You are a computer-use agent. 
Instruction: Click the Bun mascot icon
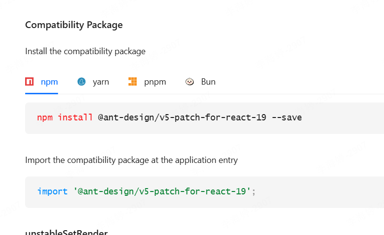tap(189, 82)
